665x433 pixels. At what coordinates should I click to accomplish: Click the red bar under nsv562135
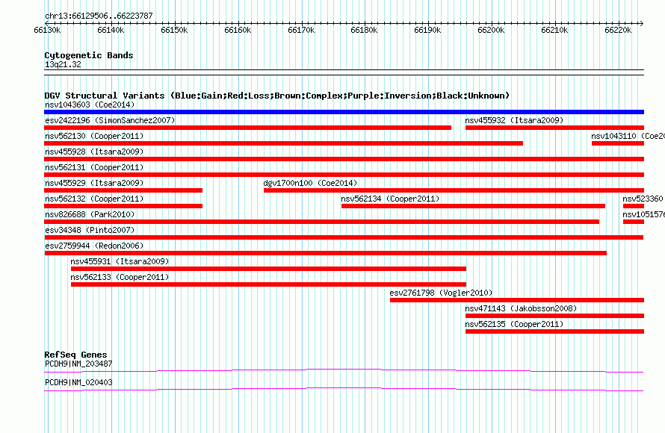tap(554, 331)
